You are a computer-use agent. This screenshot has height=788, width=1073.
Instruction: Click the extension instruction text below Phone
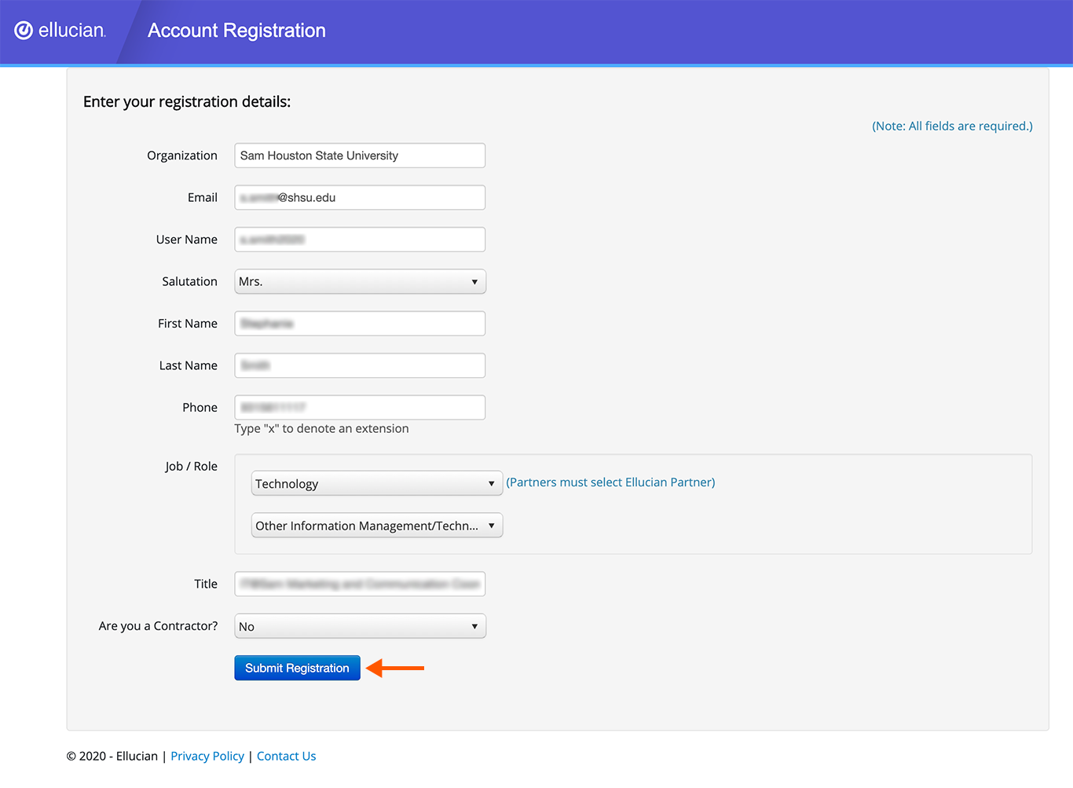tap(321, 428)
